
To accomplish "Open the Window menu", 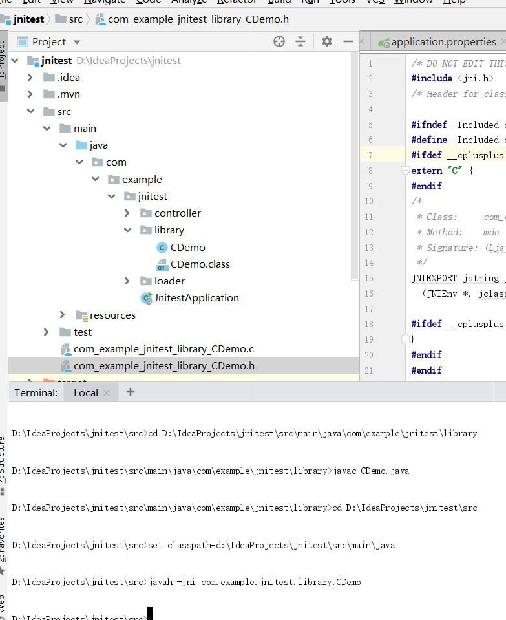I will (x=413, y=1).
